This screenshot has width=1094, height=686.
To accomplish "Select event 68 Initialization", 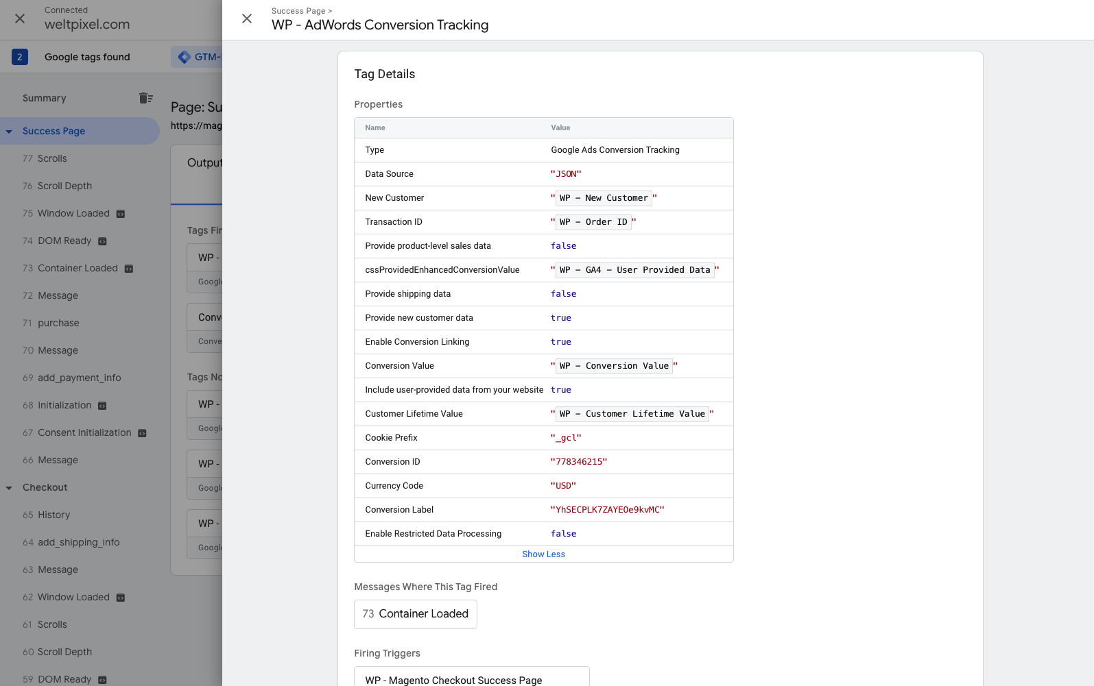I will click(57, 405).
